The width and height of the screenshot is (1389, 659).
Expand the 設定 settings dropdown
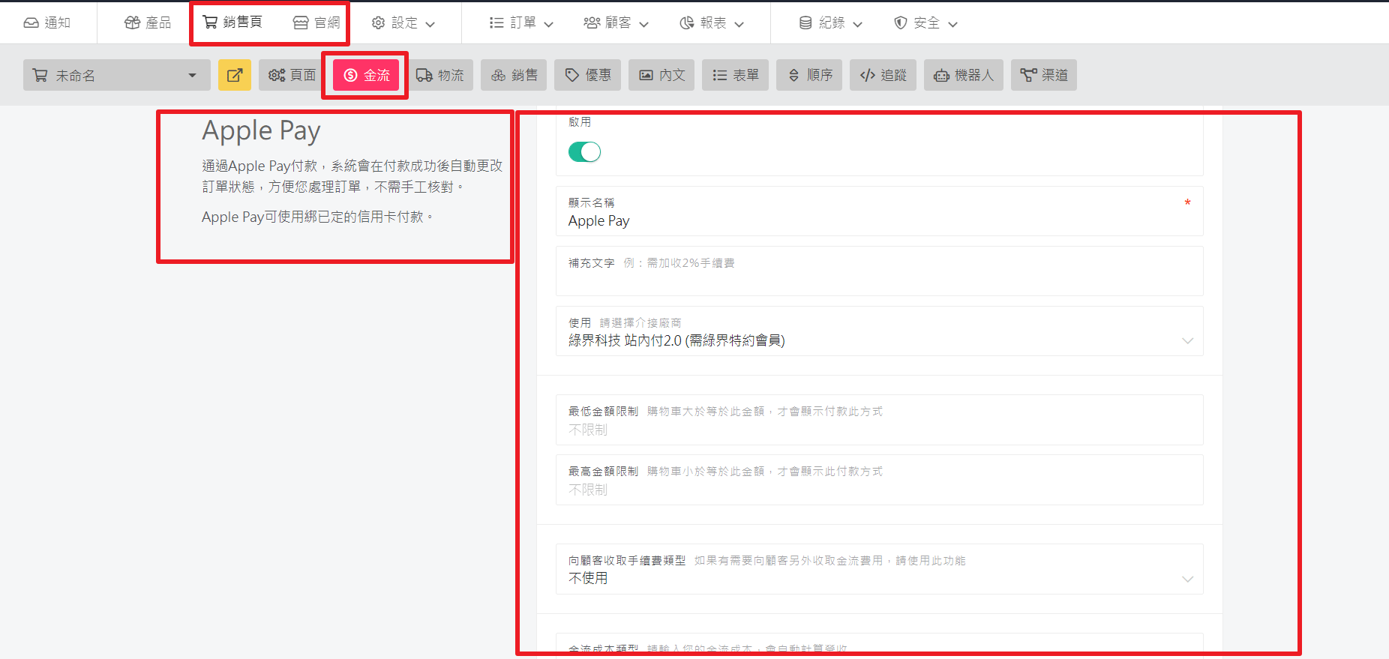coord(403,23)
